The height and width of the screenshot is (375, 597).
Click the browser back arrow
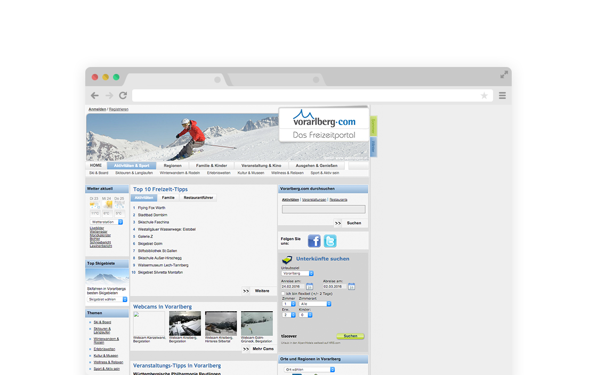click(x=95, y=95)
